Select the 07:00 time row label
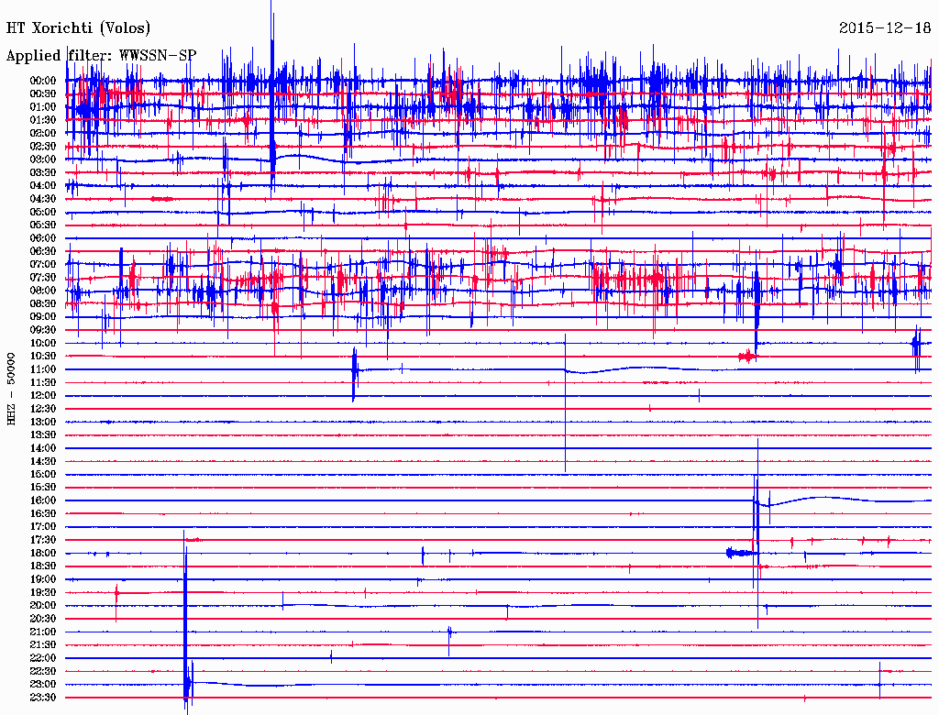Image resolution: width=939 pixels, height=715 pixels. click(43, 265)
